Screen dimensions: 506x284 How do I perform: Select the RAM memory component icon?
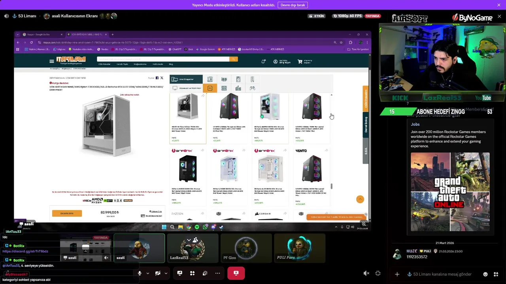(x=224, y=88)
